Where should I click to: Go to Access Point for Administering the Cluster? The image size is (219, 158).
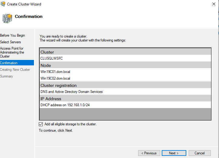tap(12, 52)
